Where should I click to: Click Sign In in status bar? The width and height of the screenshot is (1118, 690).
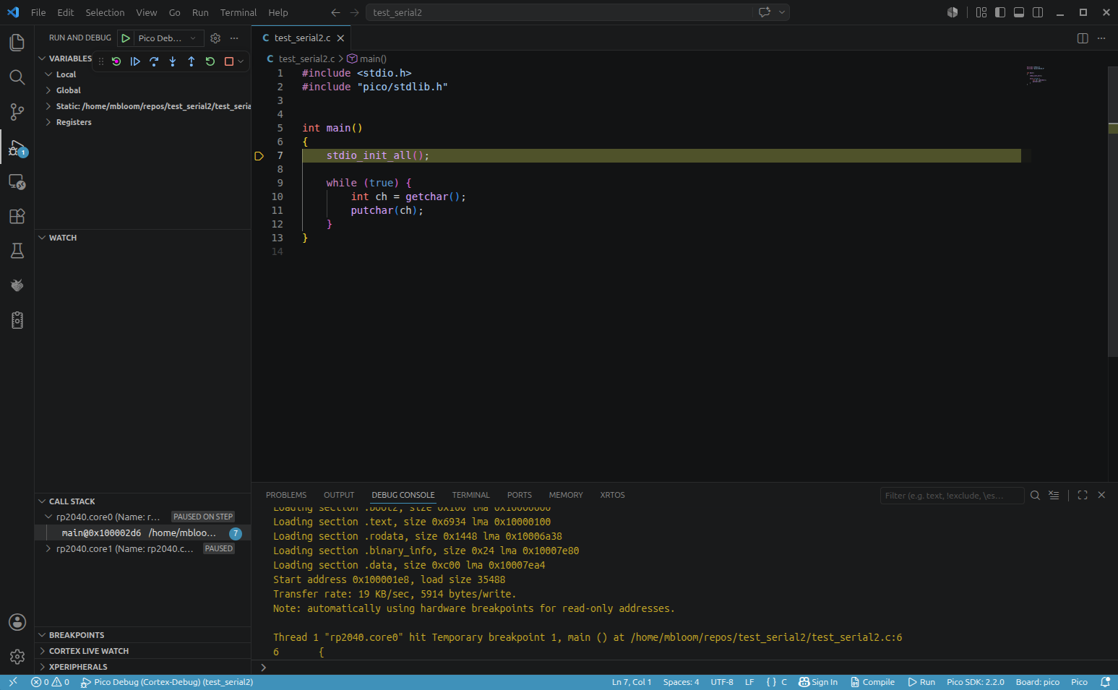tap(818, 682)
